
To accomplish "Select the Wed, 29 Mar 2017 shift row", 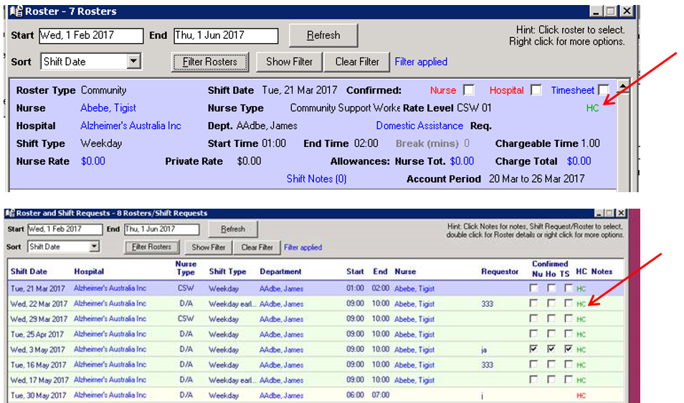I will click(x=316, y=319).
